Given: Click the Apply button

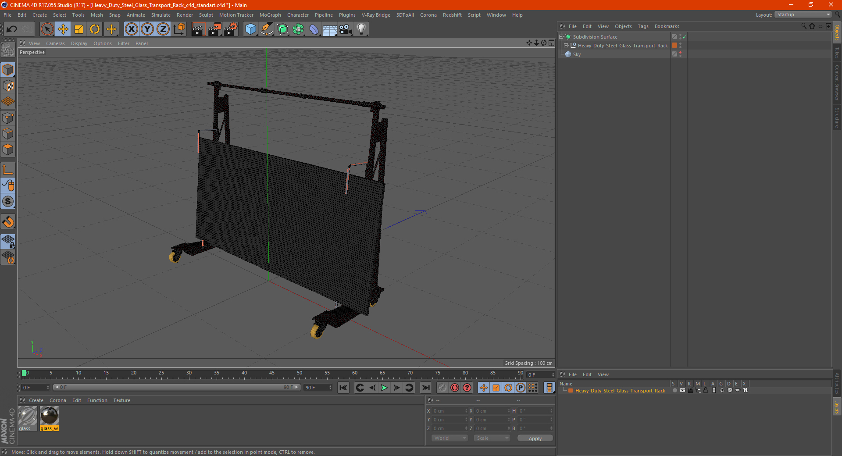Looking at the screenshot, I should point(535,438).
